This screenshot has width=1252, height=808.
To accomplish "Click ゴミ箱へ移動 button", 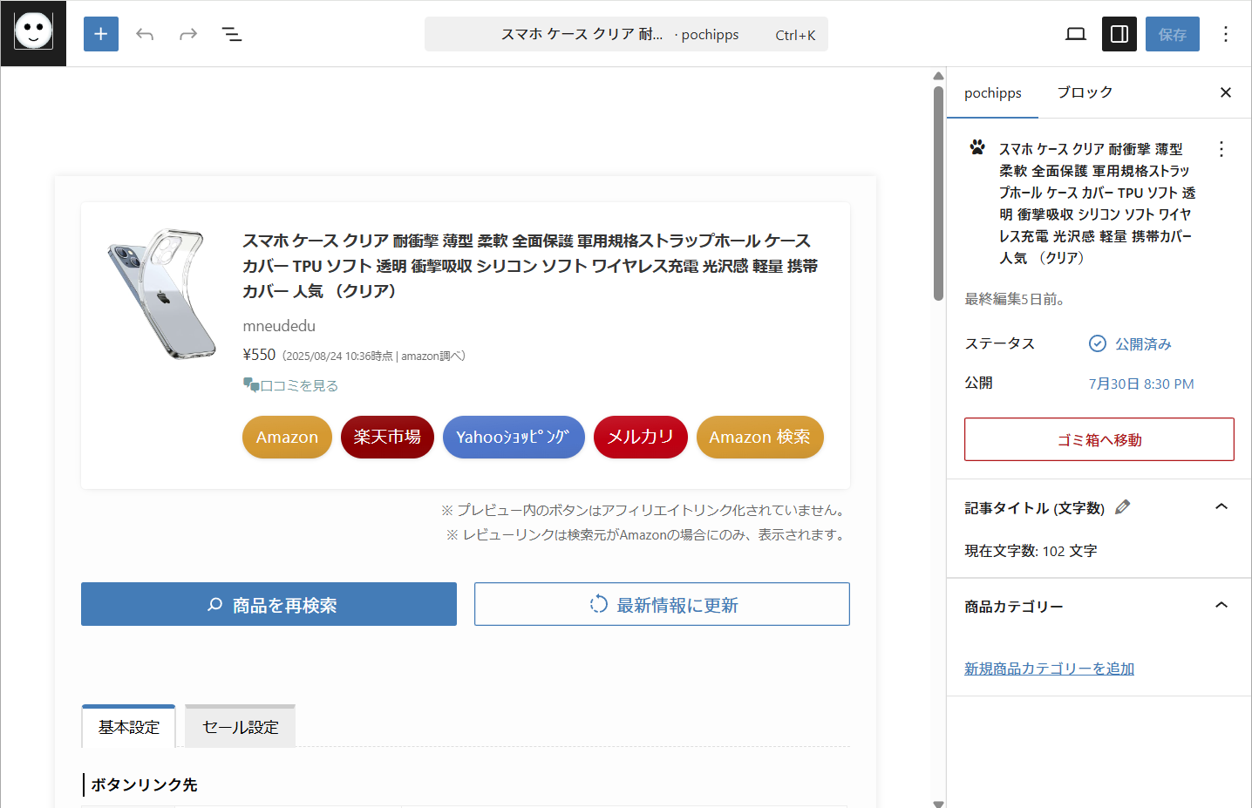I will coord(1099,439).
